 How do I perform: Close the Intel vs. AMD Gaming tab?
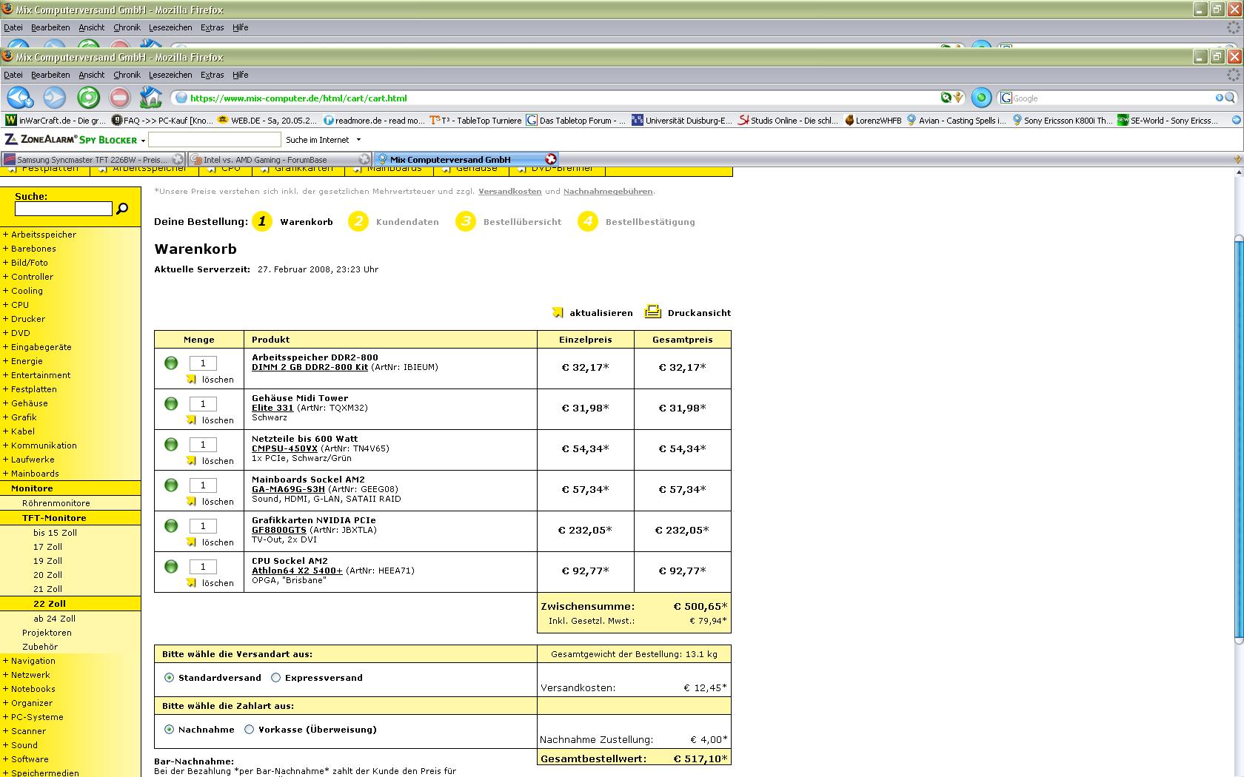coord(364,159)
